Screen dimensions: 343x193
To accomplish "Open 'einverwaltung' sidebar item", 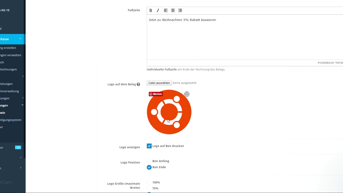I will (x=9, y=91).
